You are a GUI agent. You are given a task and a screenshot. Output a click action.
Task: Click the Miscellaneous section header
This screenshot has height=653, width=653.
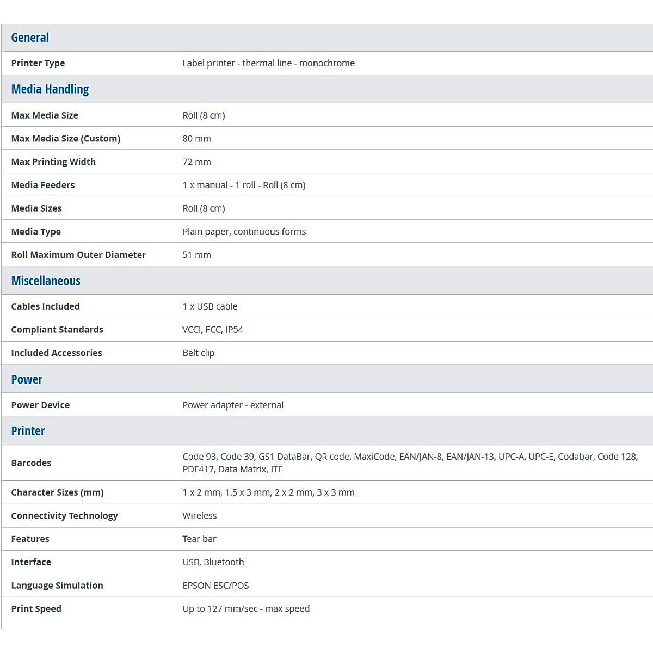point(46,281)
